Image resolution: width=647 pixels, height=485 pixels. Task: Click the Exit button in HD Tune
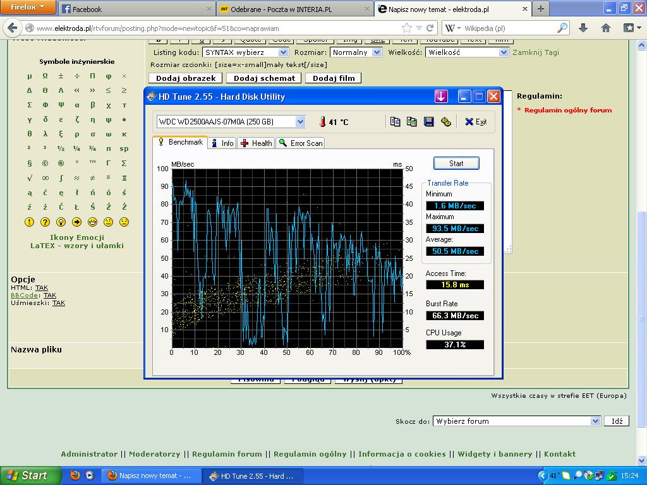(x=476, y=122)
